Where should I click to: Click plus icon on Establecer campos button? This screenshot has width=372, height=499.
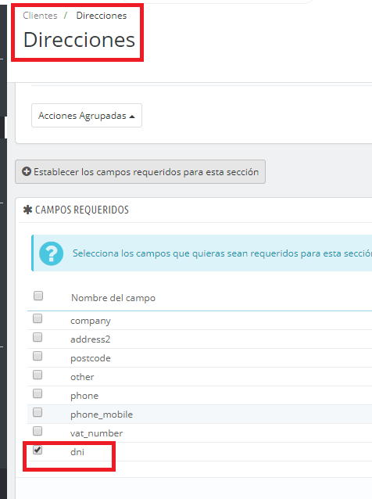pos(27,171)
